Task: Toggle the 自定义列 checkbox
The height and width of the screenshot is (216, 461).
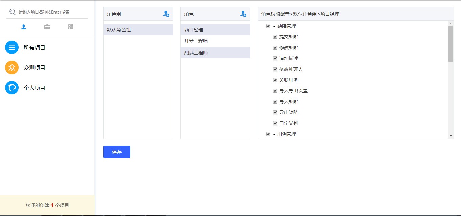Action: tap(275, 123)
